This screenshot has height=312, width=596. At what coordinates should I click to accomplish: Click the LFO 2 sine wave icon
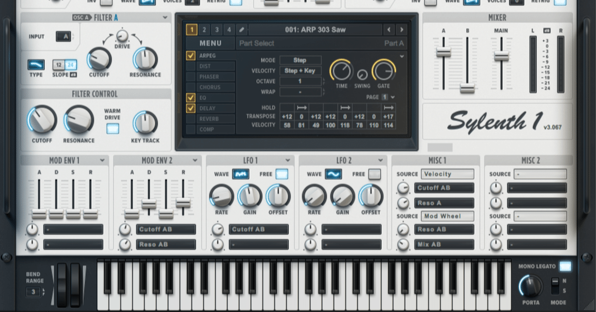pyautogui.click(x=333, y=174)
